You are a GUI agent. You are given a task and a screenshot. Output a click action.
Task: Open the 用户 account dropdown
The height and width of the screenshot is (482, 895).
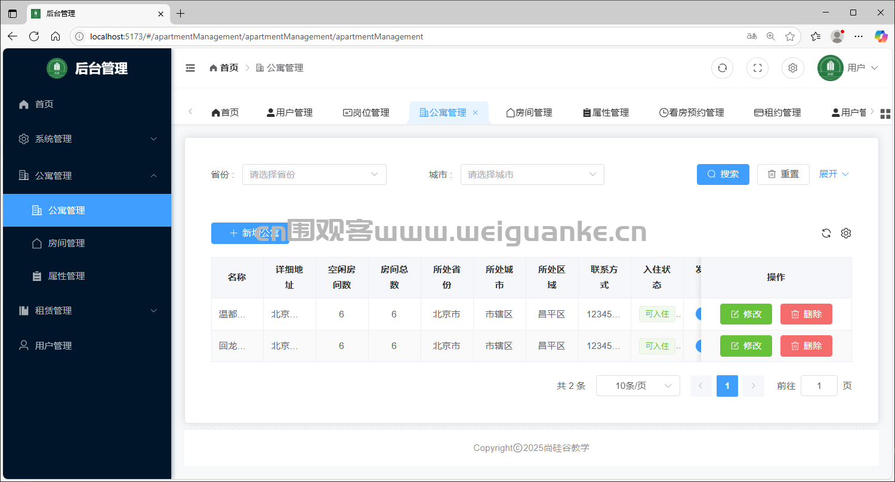click(x=863, y=68)
